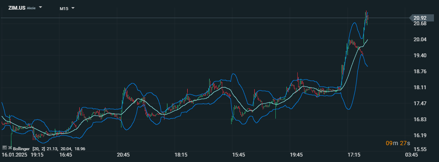Screen dimensions: 439x162
Task: Click the Akcie instrument type label
Action: pyautogui.click(x=31, y=8)
